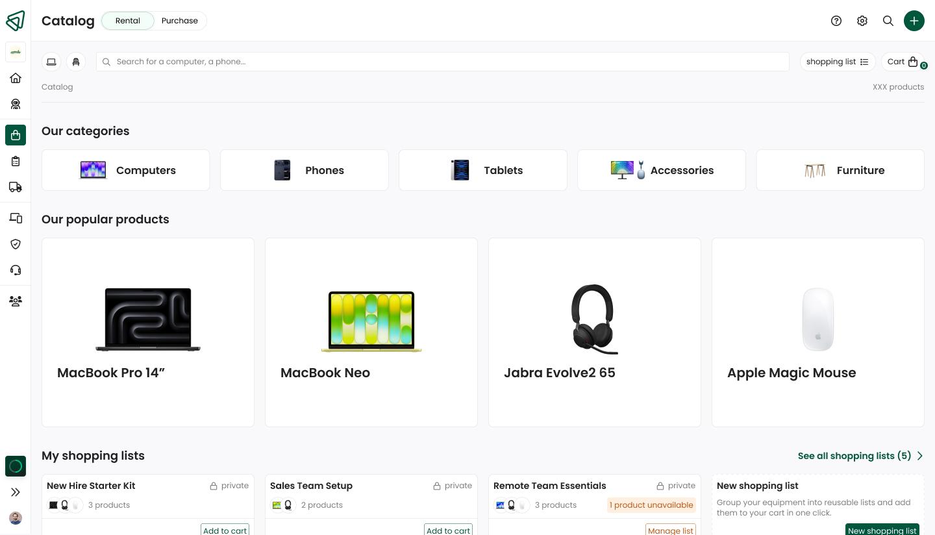Open New Hire Starter Kit list
Screen dimensions: 935x535
pyautogui.click(x=91, y=486)
